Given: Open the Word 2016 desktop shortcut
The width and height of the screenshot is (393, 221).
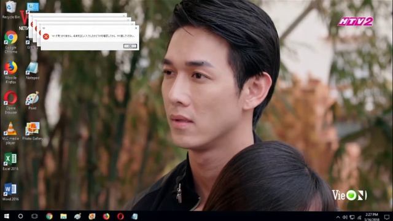Looking at the screenshot, I should coord(10,192).
